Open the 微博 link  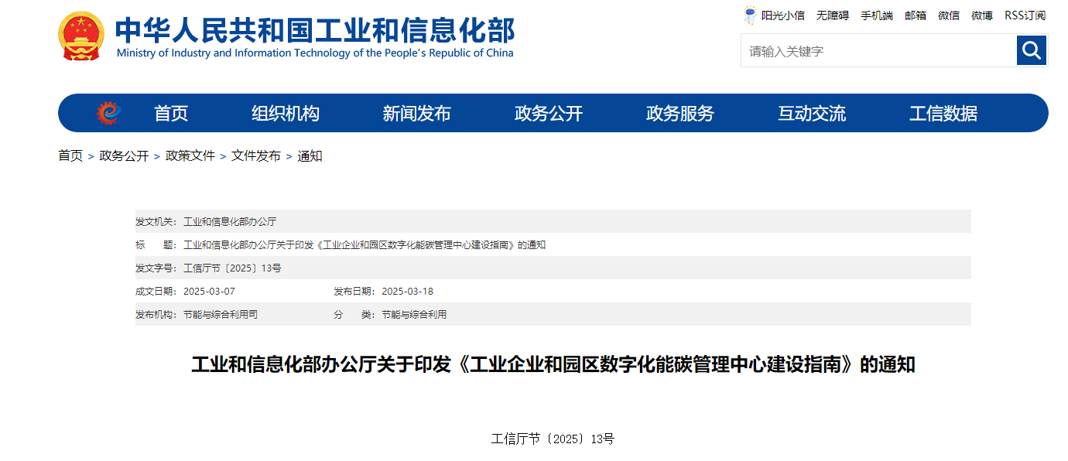(x=982, y=15)
